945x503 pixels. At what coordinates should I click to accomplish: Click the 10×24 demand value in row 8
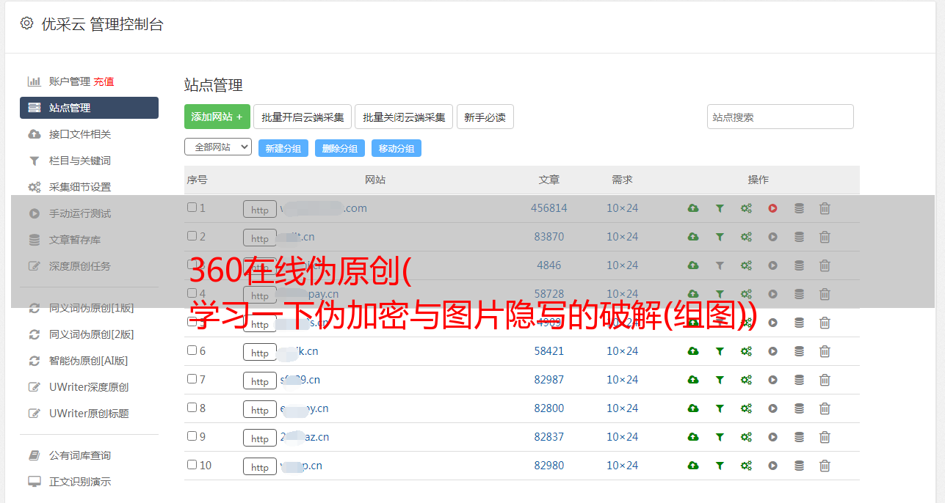coord(623,408)
